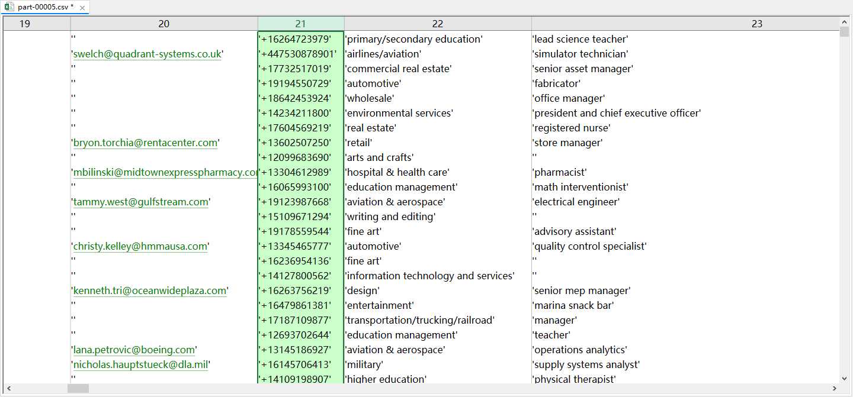
Task: Open nicholas.hauptstueck@dla.mil email link
Action: pos(141,364)
